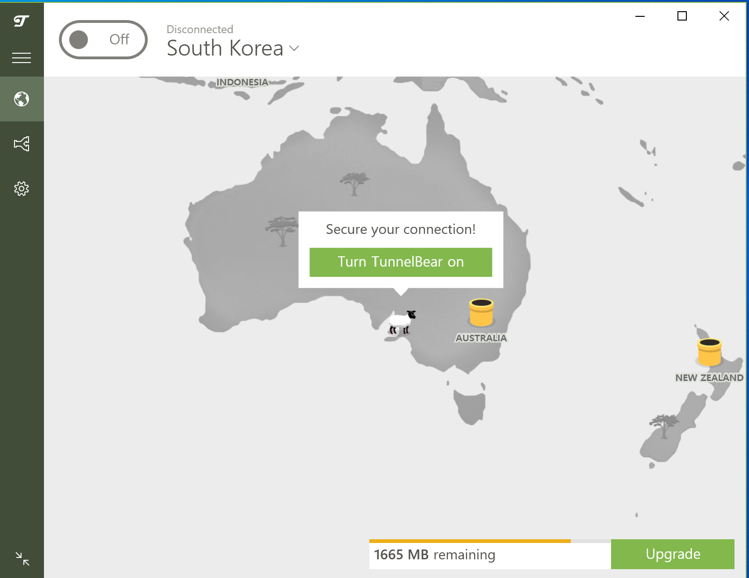Click the 1665 MB remaining text
This screenshot has width=749, height=578.
coord(434,555)
